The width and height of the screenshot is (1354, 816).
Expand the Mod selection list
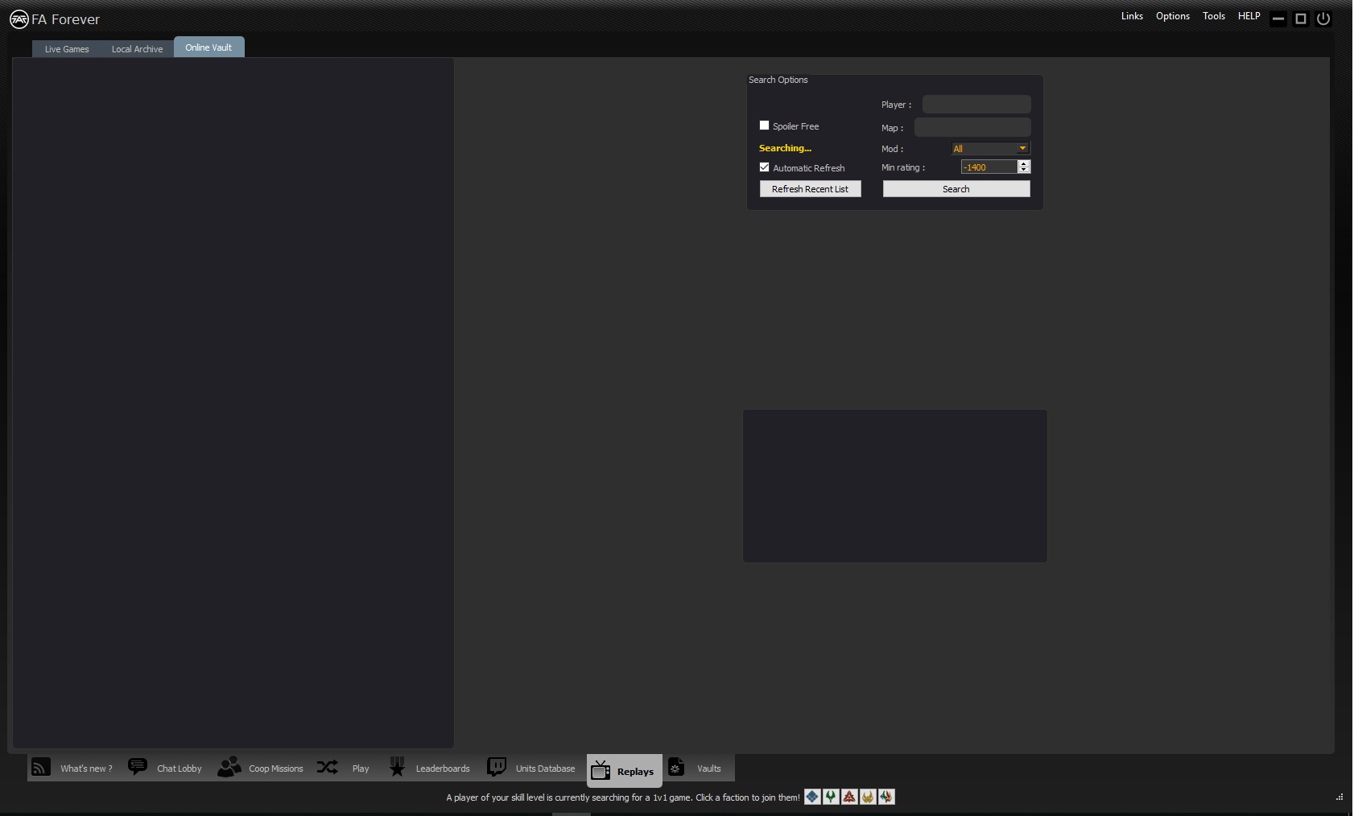coord(1022,148)
